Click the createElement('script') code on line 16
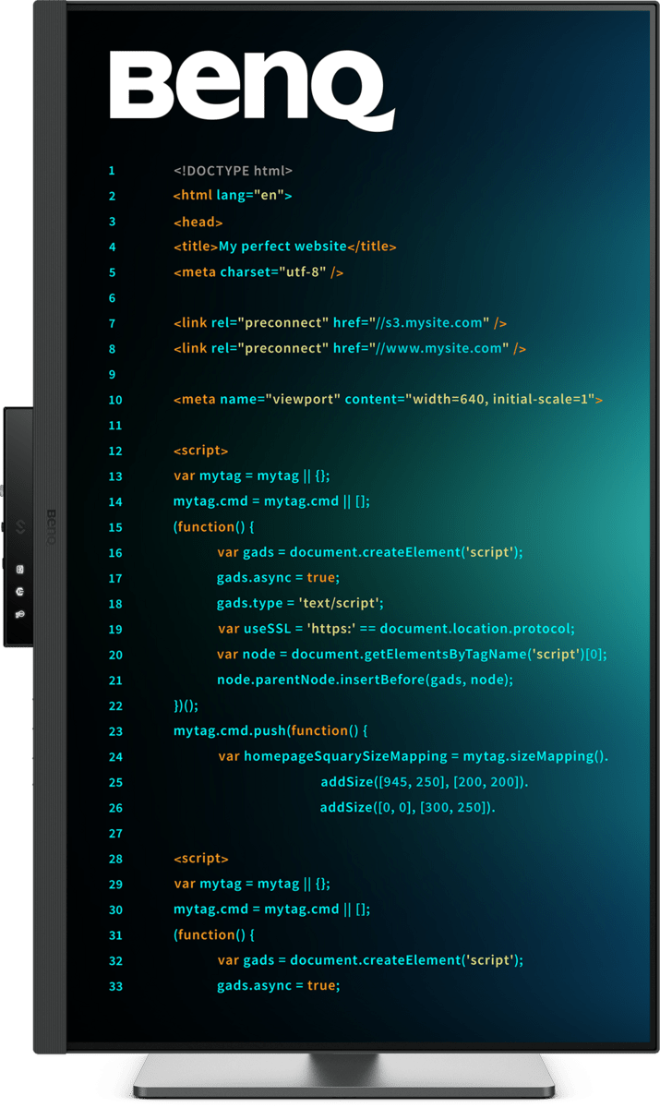The height and width of the screenshot is (1108, 660). click(x=370, y=552)
